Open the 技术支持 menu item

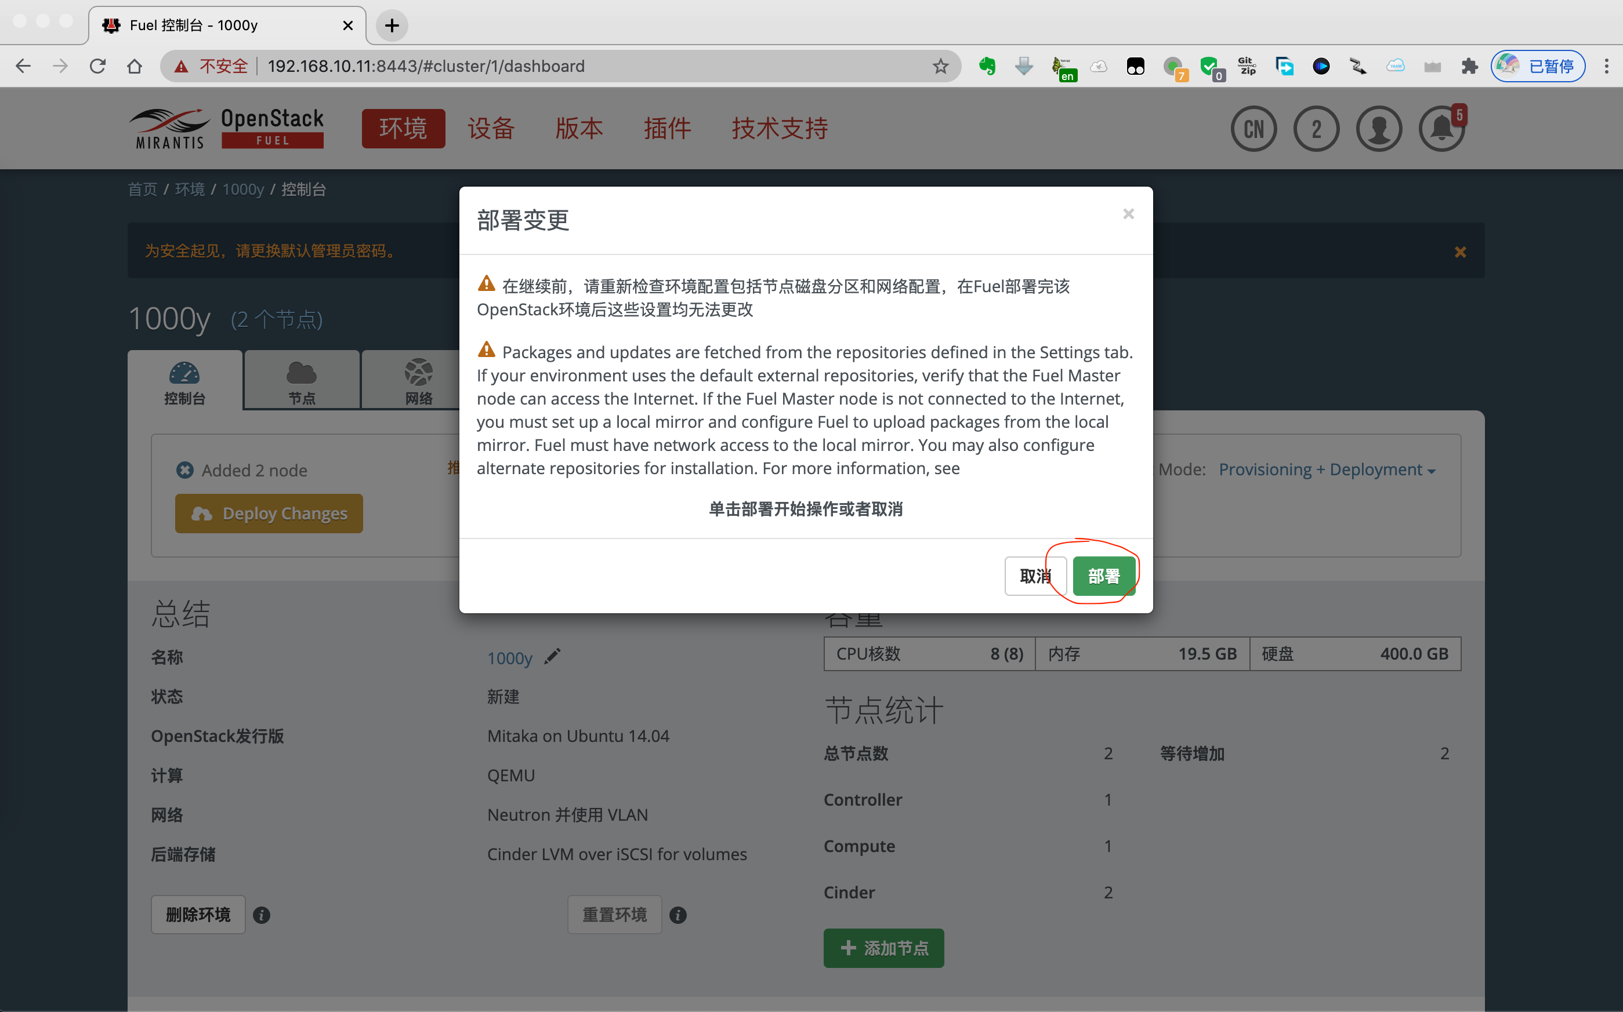780,128
